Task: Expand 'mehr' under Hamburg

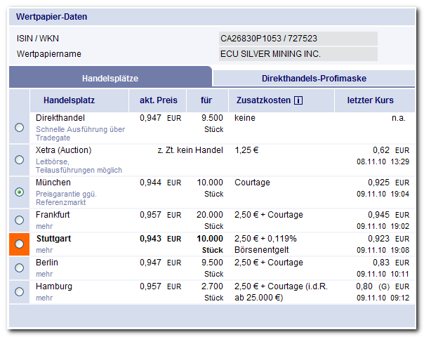Action: [44, 298]
